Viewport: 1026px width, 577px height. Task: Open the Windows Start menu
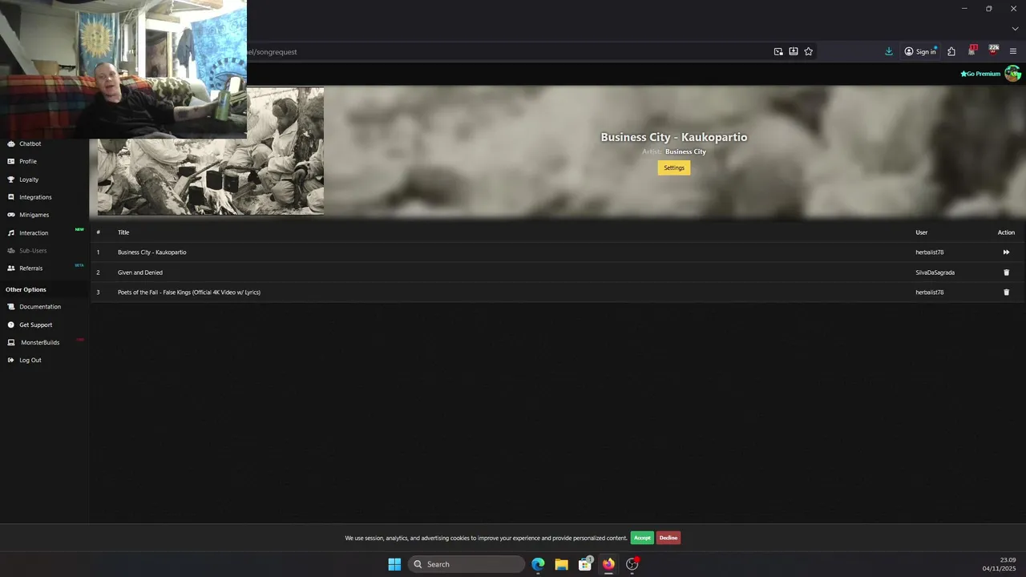tap(394, 564)
